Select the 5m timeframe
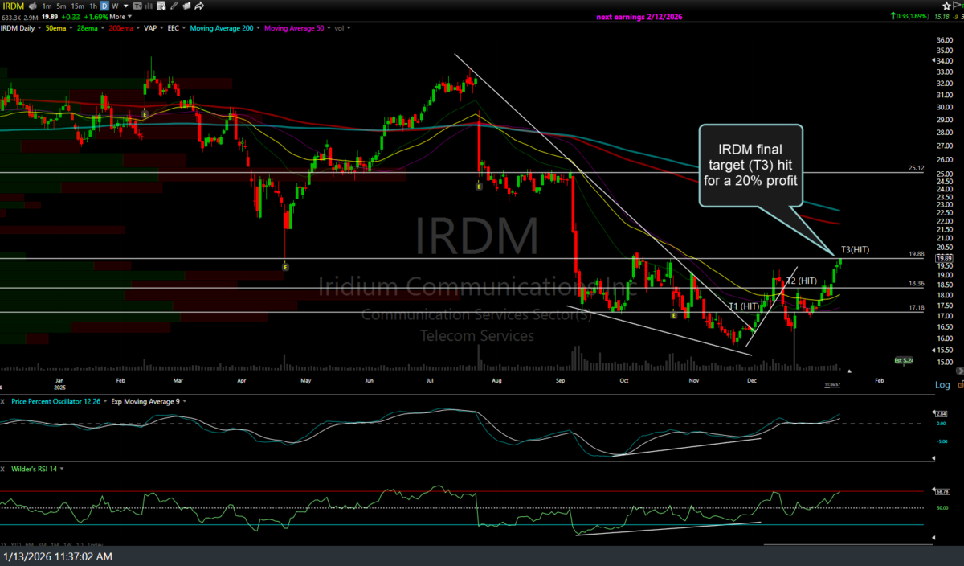Image resolution: width=964 pixels, height=566 pixels. 62,6
